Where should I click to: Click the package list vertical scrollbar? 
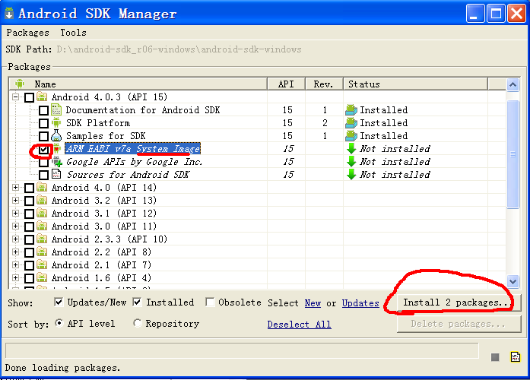[513, 152]
